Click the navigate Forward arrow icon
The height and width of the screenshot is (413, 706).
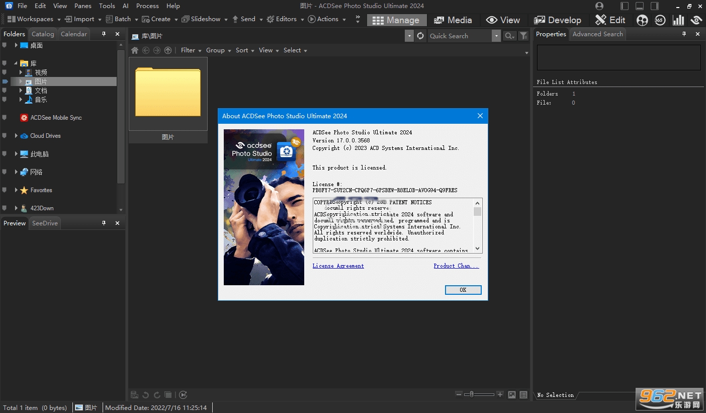157,50
